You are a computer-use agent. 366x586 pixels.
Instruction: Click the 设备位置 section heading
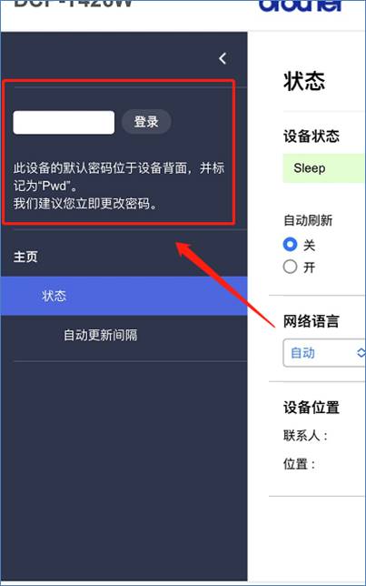[312, 408]
